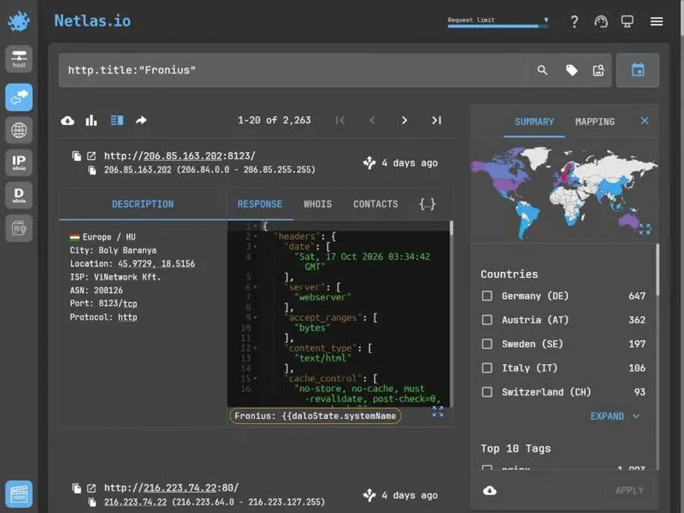
Task: Expand the world map fullscreen icon
Action: click(x=645, y=229)
